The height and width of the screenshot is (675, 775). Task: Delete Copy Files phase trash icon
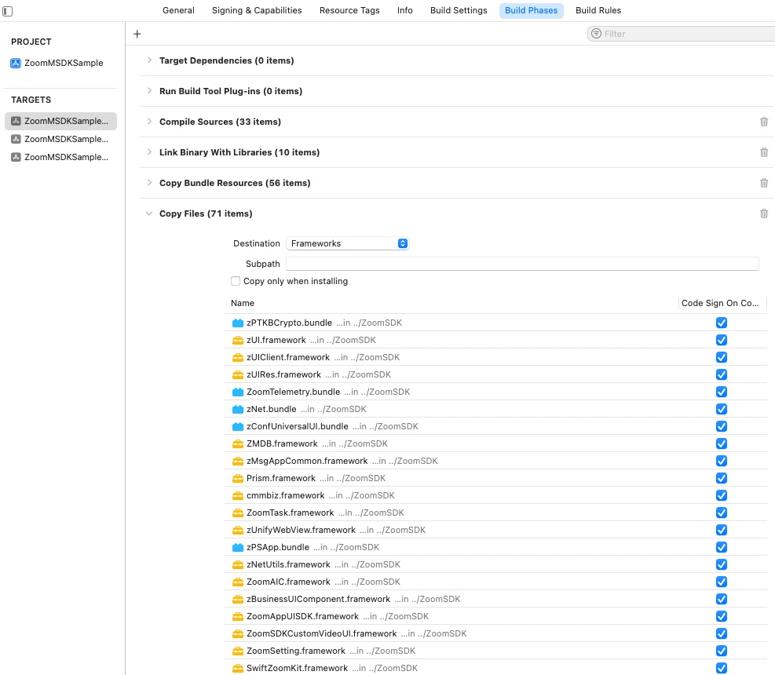click(x=764, y=213)
